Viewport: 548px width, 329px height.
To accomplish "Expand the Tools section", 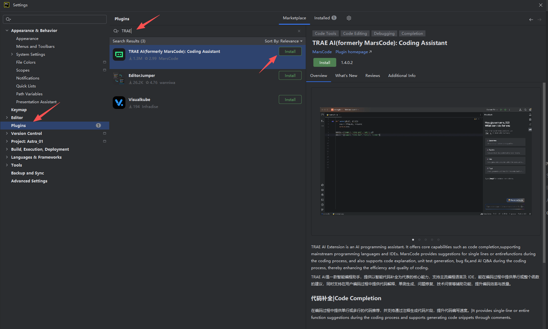I will (x=7, y=165).
